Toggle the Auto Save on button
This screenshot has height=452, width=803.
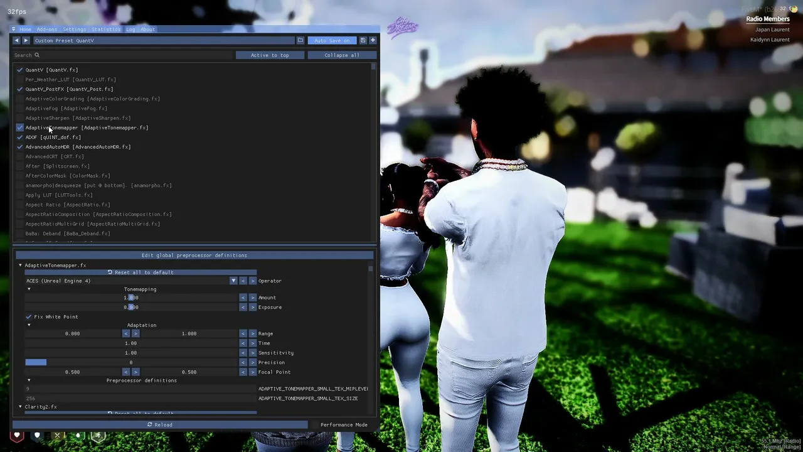pos(332,40)
